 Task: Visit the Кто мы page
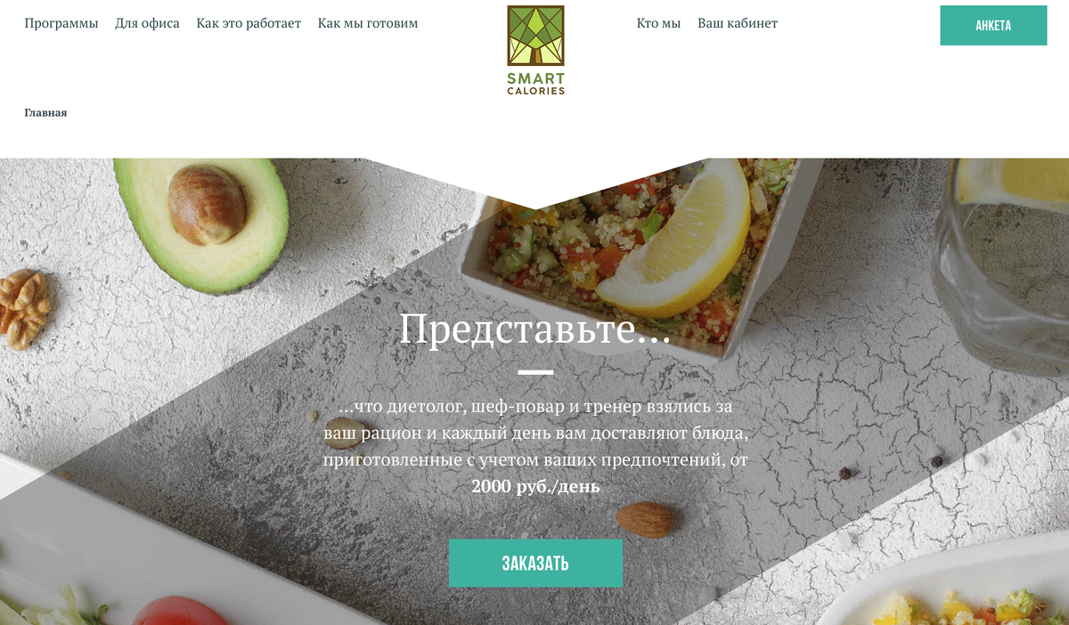click(658, 23)
